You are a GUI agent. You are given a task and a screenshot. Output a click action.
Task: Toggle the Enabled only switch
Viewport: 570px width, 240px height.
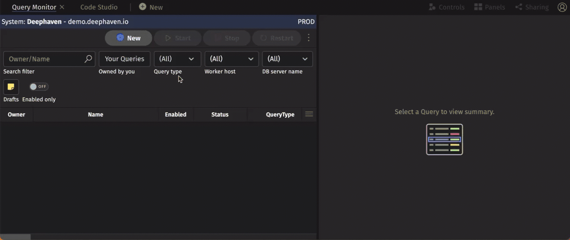39,87
